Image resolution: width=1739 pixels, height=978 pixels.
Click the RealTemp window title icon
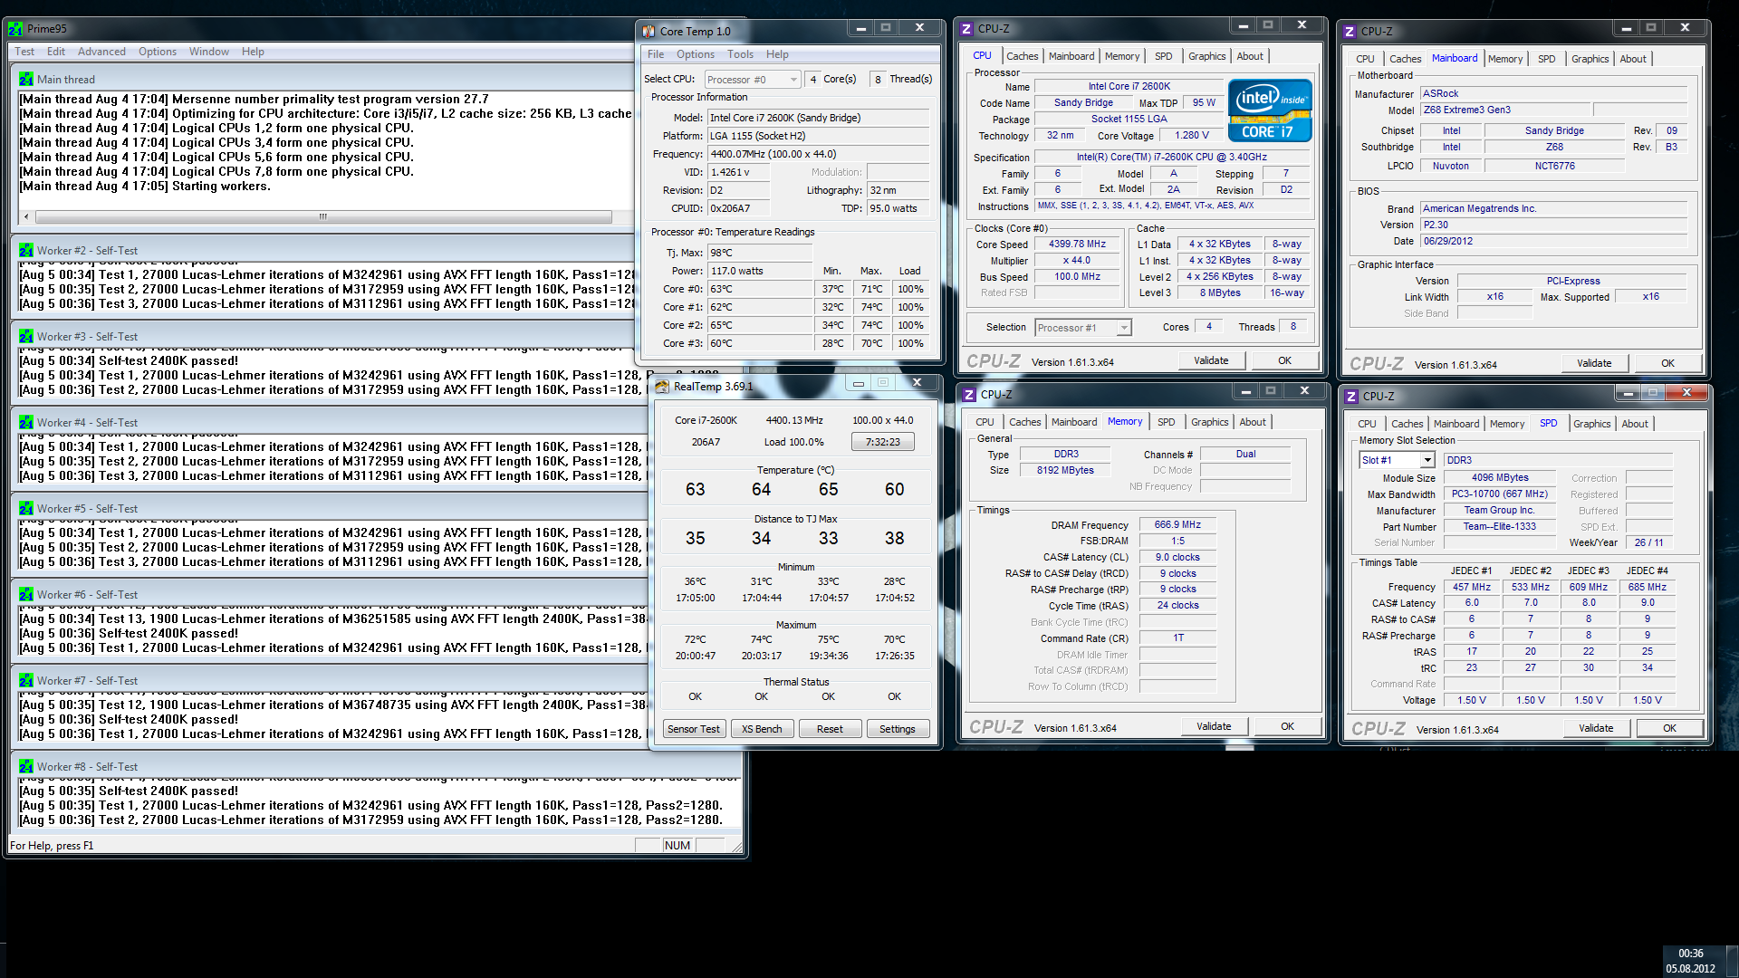tap(662, 387)
